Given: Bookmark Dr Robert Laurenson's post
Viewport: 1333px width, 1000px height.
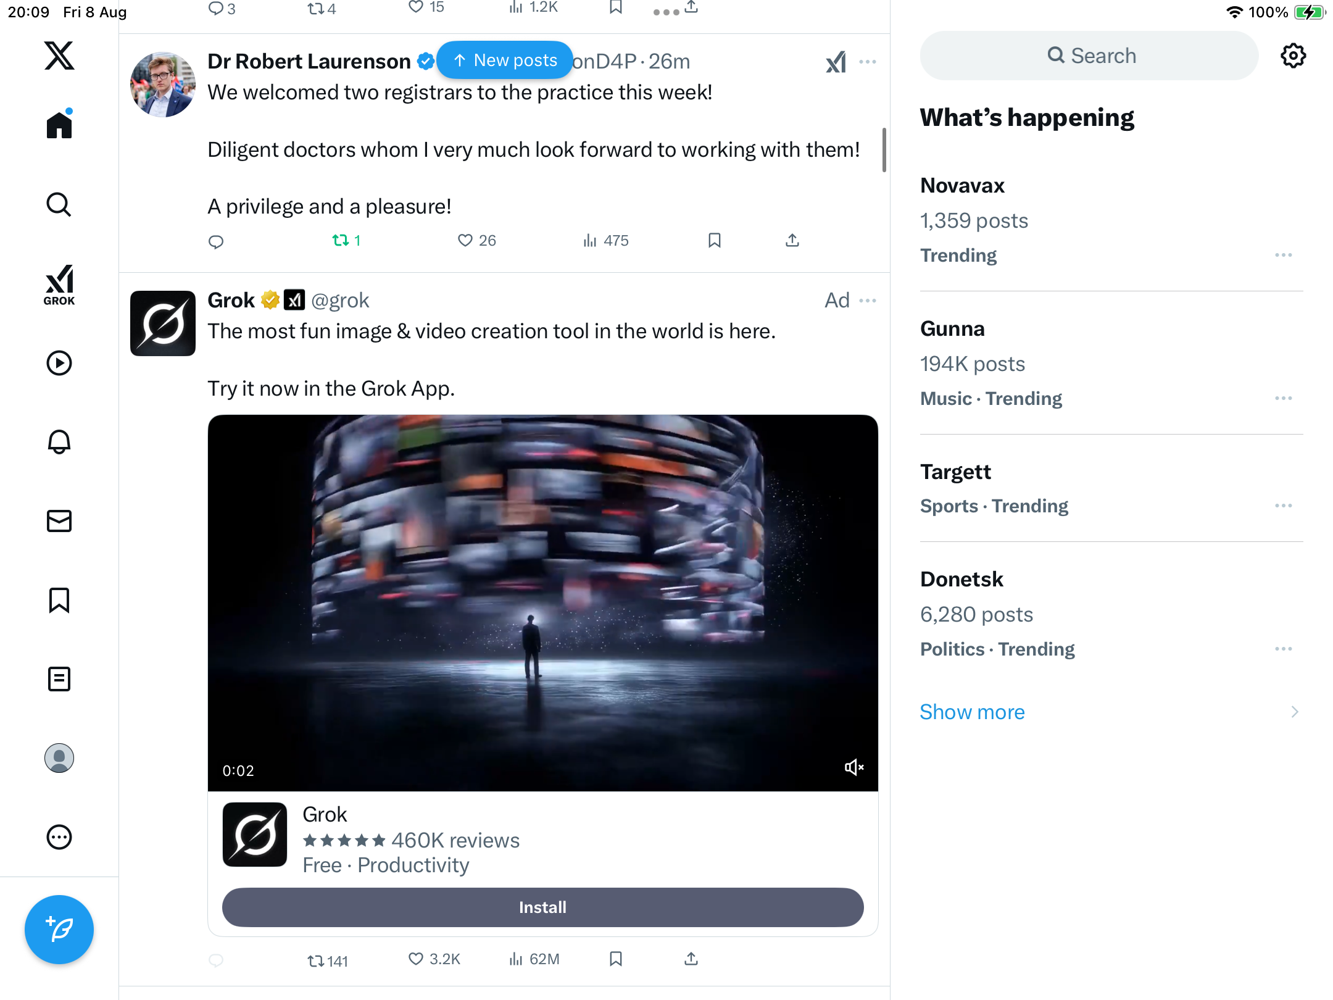Looking at the screenshot, I should (715, 240).
